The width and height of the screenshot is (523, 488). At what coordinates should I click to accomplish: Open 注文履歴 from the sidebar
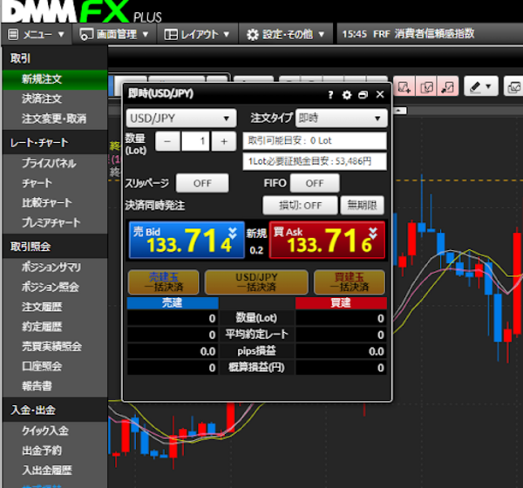point(55,307)
